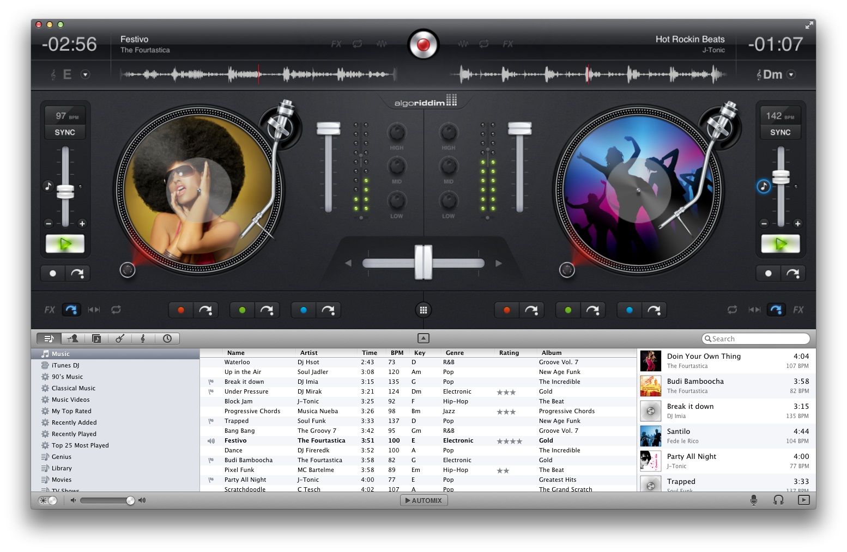Image resolution: width=847 pixels, height=552 pixels.
Task: Switch library to Artists view
Action: click(x=73, y=338)
